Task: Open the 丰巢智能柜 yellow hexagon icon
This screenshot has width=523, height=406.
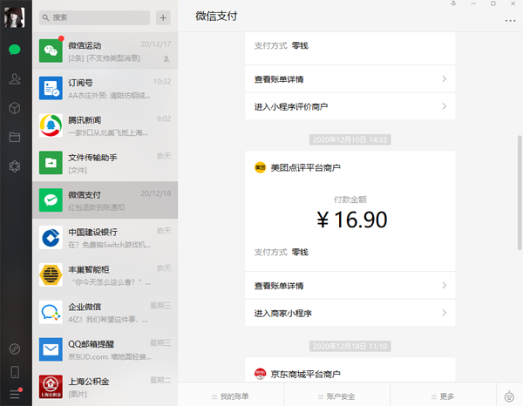Action: coord(51,274)
